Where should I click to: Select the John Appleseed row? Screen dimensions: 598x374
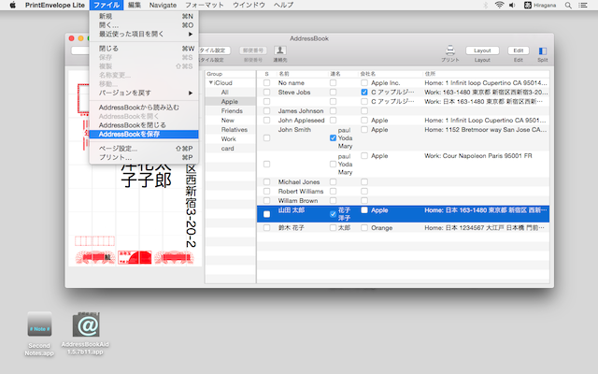point(403,121)
